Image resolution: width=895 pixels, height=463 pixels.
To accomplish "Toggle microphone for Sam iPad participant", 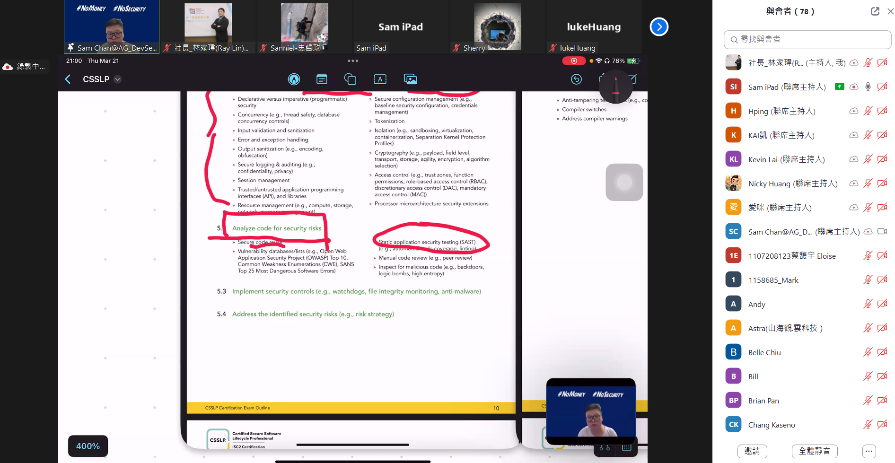I will click(868, 87).
